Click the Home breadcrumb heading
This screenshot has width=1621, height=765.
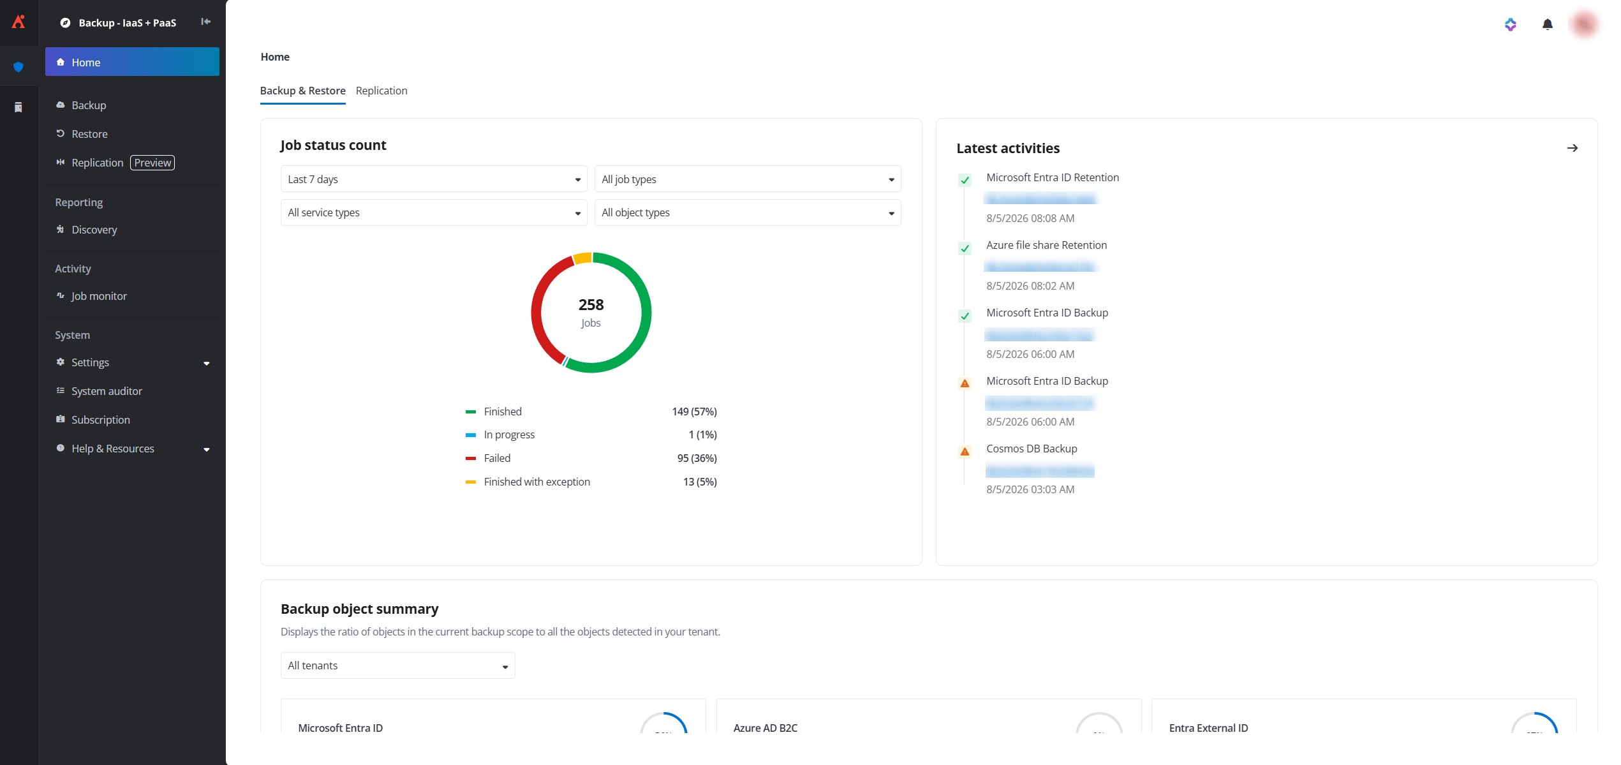point(275,57)
